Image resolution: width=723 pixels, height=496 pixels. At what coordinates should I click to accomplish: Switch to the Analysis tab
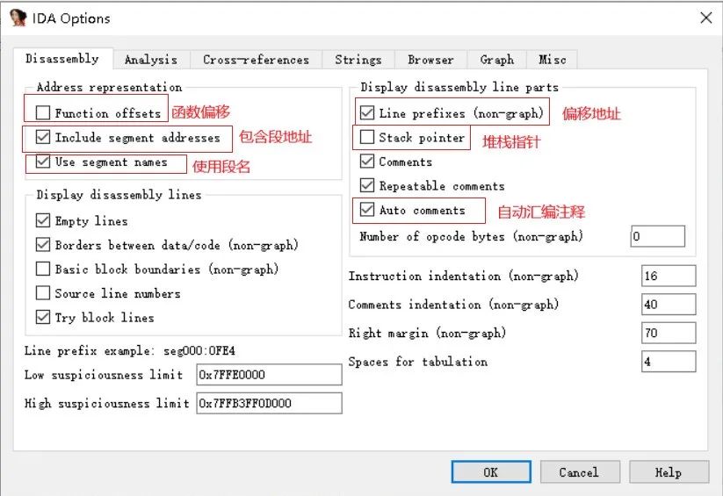point(151,60)
